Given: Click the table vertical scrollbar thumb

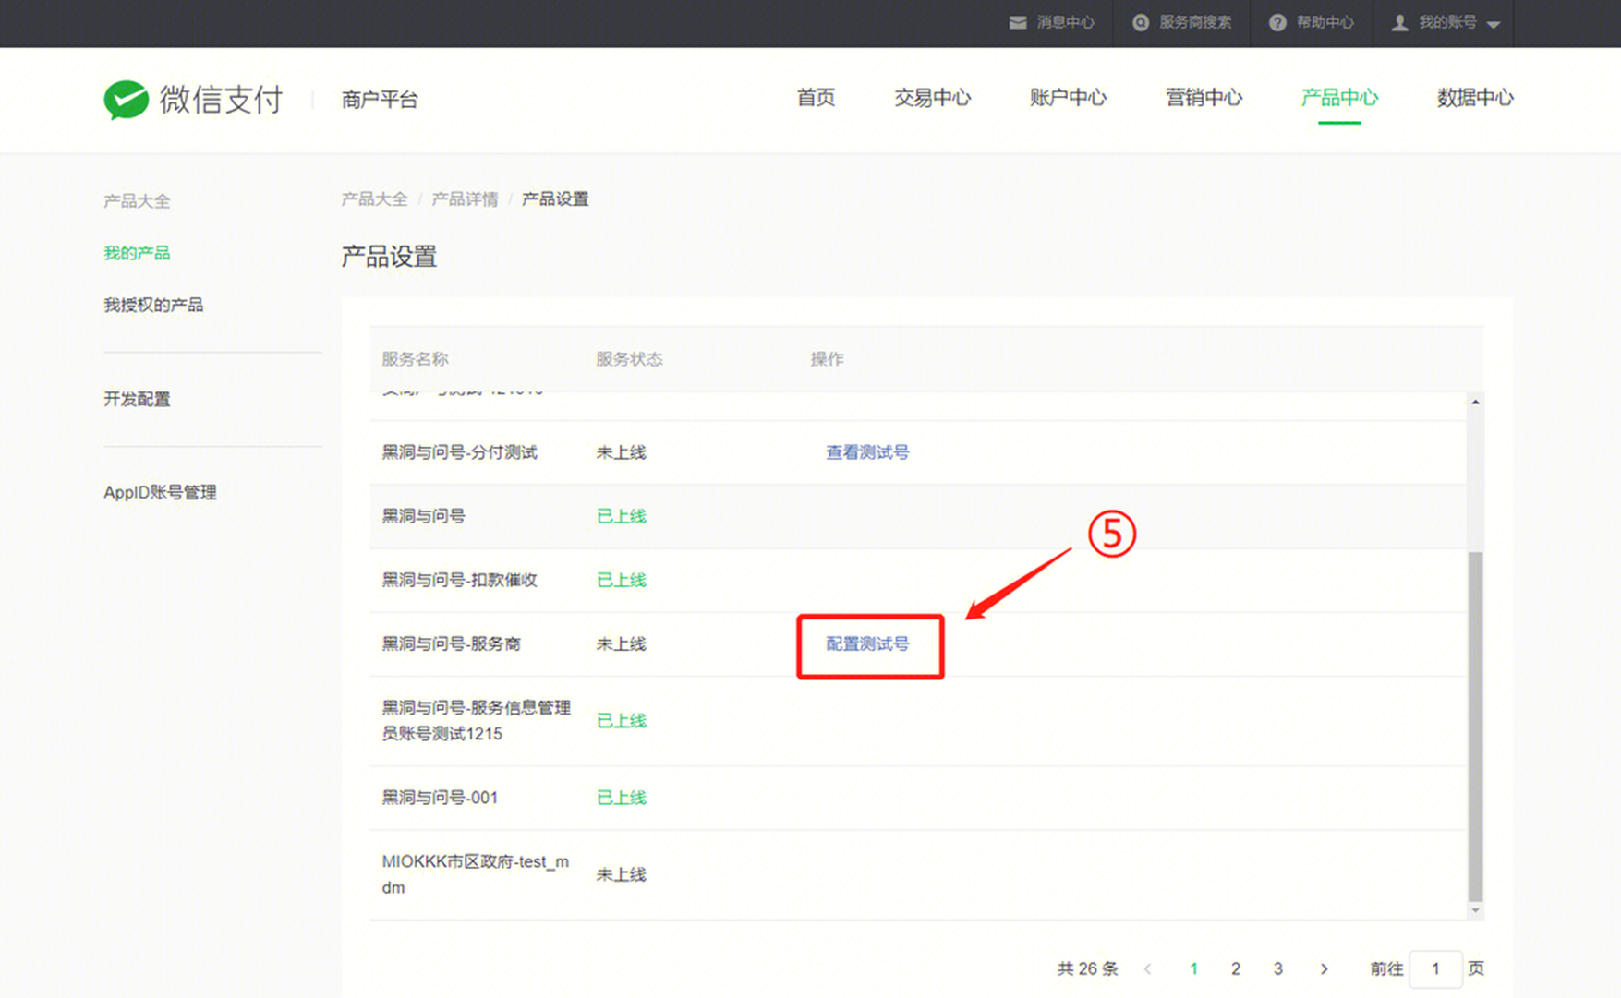Looking at the screenshot, I should (x=1475, y=727).
